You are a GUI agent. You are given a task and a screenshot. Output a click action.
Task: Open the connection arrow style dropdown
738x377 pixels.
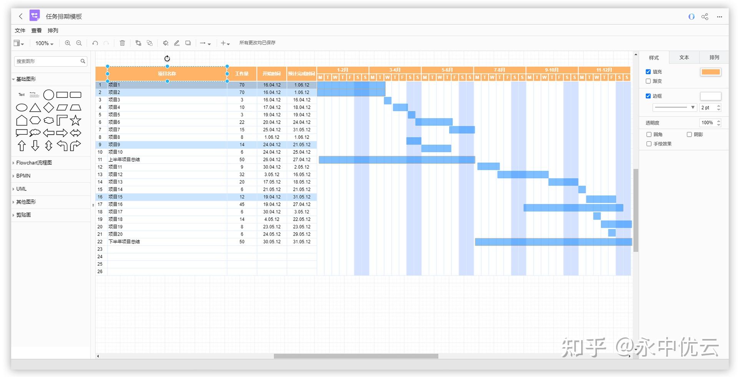tap(205, 43)
